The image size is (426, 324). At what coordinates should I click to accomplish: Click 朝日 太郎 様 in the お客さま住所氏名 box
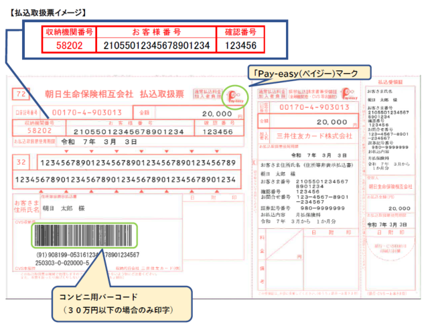64,208
